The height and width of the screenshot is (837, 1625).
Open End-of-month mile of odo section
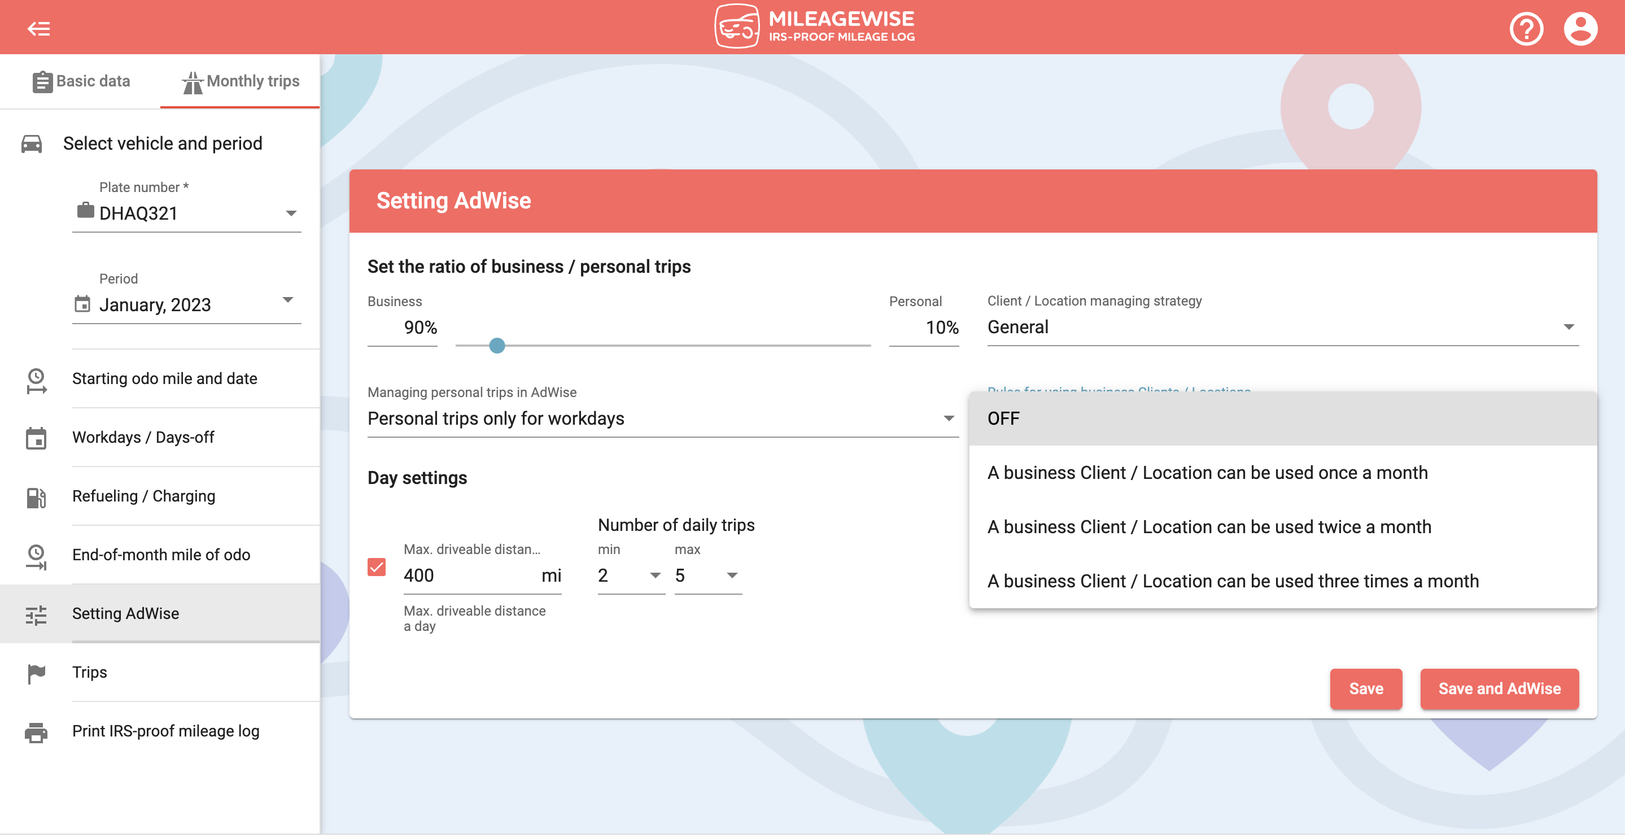tap(161, 555)
